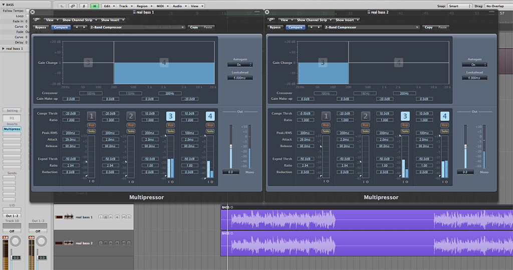The image size is (513, 270).
Task: Click the real bass 2 track waveform icon
Action: pos(68,243)
